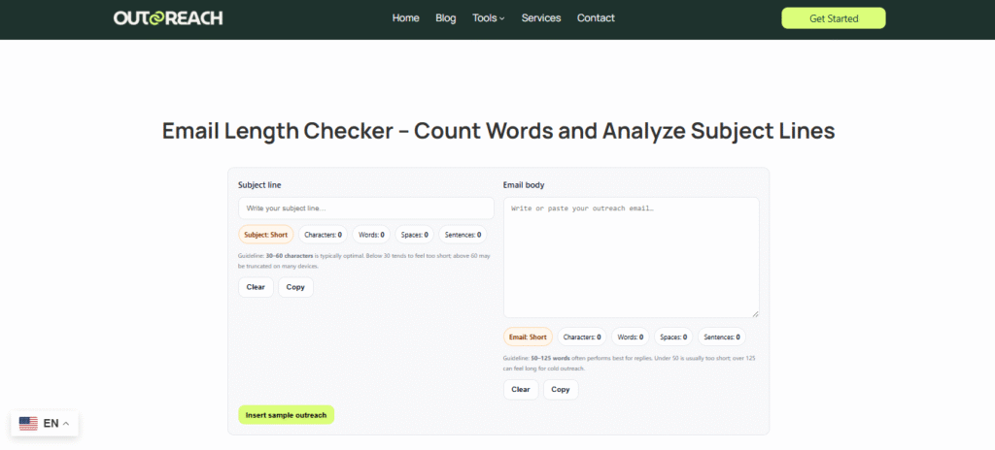Image resolution: width=995 pixels, height=450 pixels.
Task: Click the Subject: Short status badge
Action: (265, 235)
